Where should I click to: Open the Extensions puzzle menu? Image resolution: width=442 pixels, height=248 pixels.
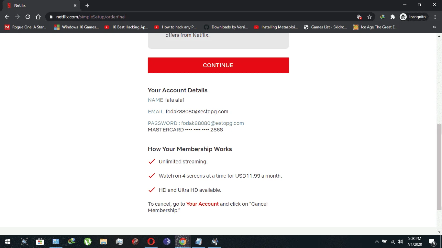point(393,17)
